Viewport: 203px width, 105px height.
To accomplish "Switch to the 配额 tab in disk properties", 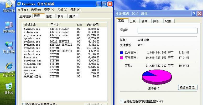I will [x=169, y=21].
